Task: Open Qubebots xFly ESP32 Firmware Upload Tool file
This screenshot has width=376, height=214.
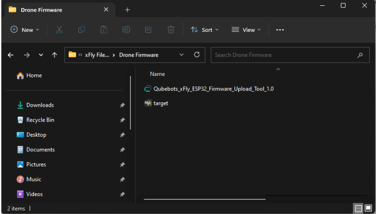Action: 213,89
